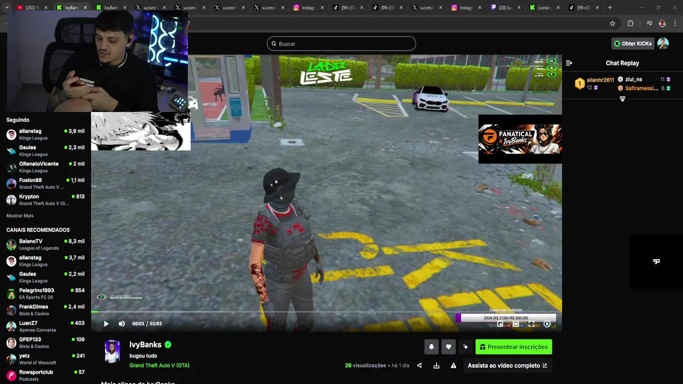Open flowsportclub recommended channel
Viewport: 683px width, 384px height.
45,375
